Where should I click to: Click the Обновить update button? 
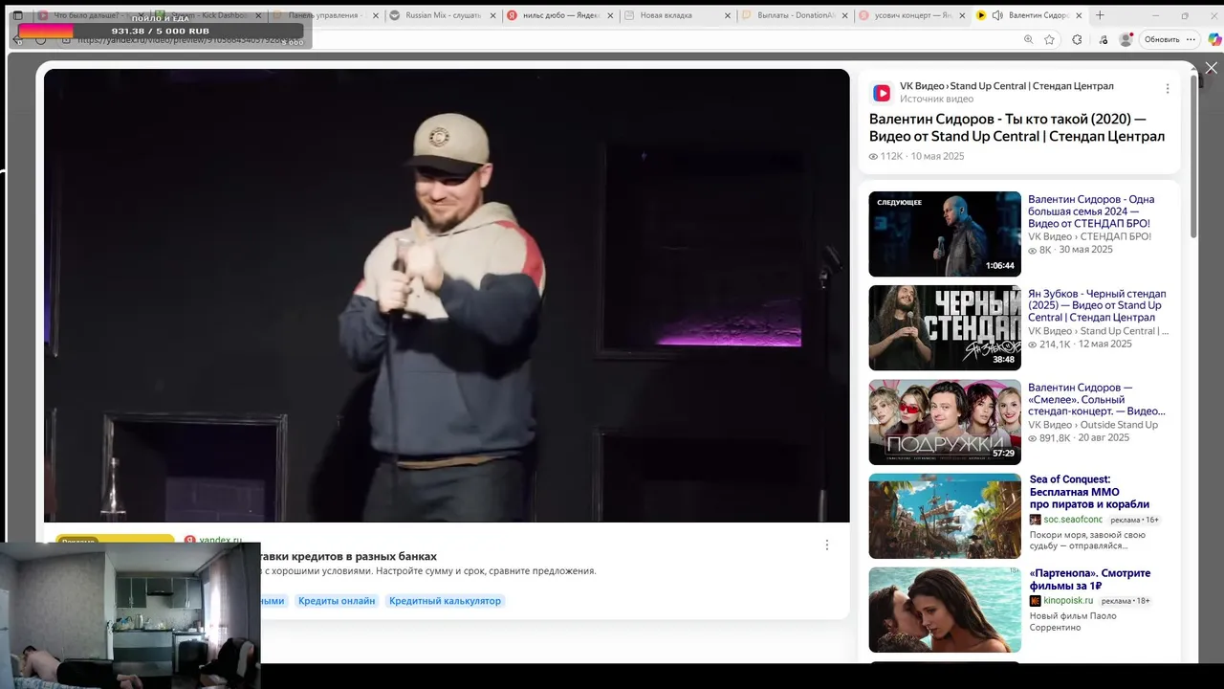[x=1162, y=39]
